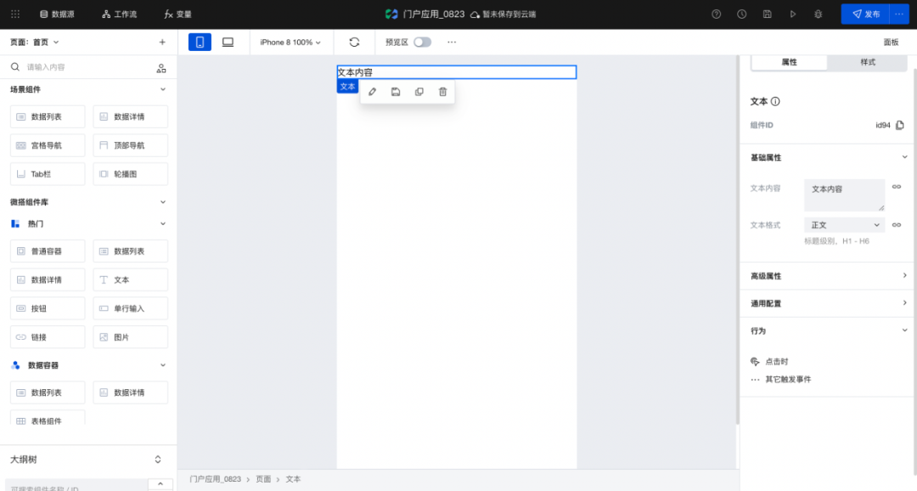This screenshot has height=491, width=917.
Task: Copy component ID id94
Action: (899, 125)
